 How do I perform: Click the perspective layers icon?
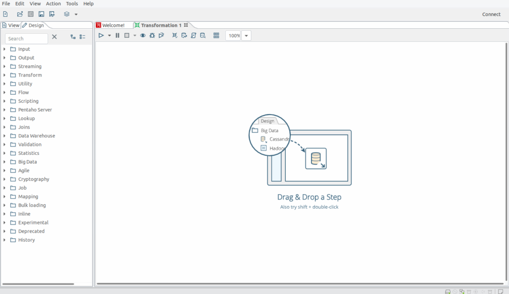[67, 14]
